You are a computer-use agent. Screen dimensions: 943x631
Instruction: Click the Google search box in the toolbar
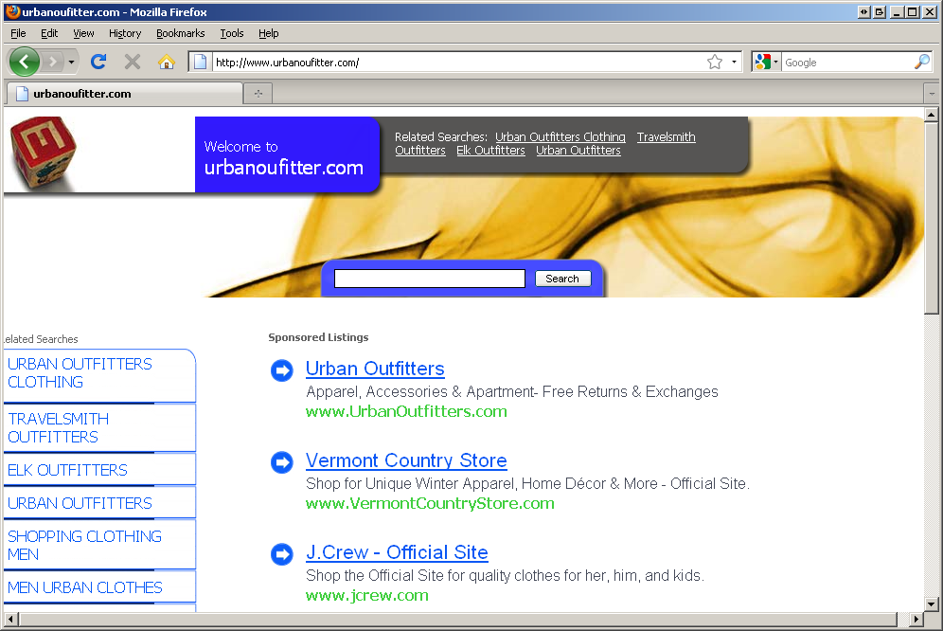tap(846, 62)
